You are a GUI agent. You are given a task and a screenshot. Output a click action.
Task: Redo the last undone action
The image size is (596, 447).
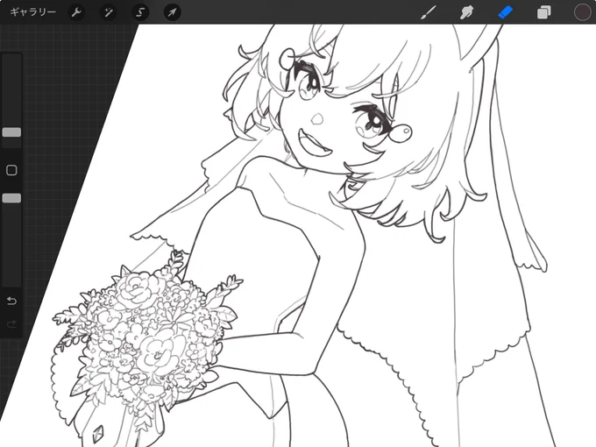coord(11,323)
